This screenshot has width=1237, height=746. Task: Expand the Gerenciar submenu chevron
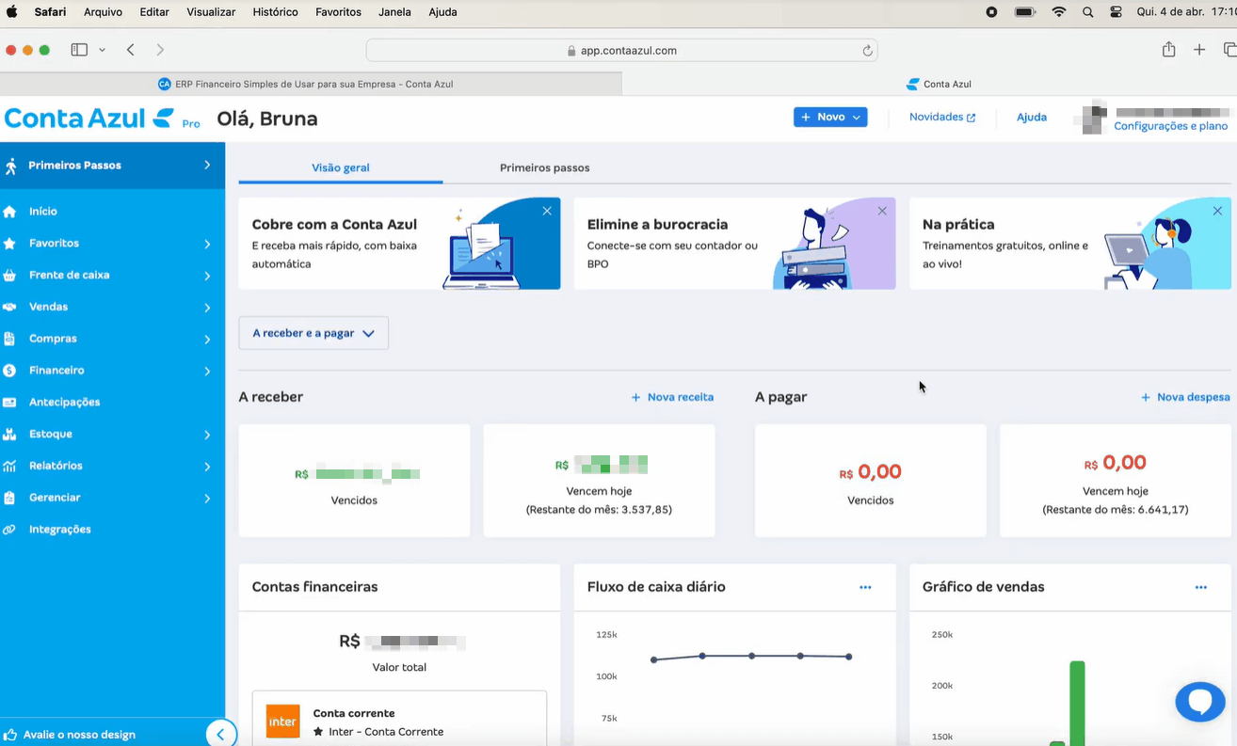tap(207, 498)
